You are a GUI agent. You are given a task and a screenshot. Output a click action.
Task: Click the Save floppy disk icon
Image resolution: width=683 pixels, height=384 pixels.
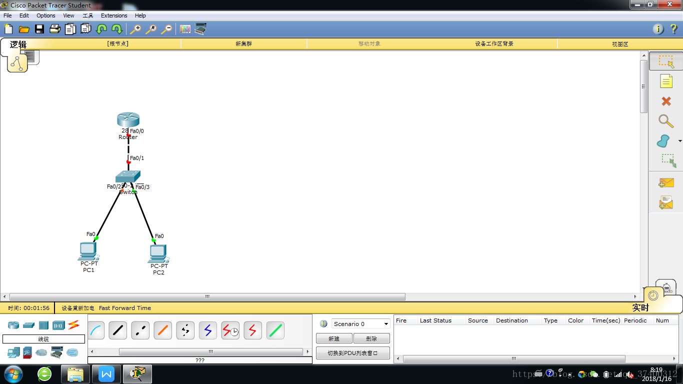(x=39, y=29)
